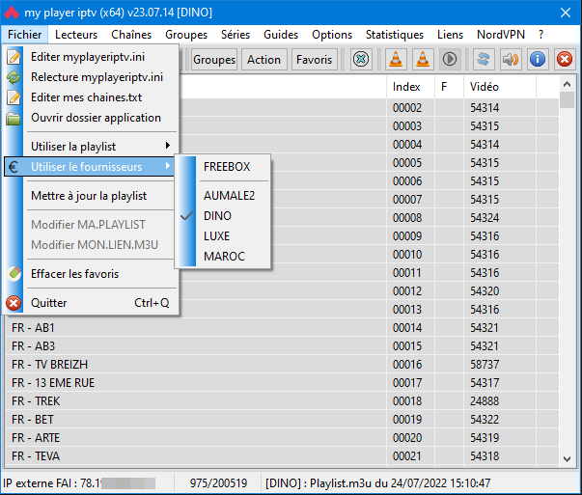
Task: Open the ? help menu
Action: (x=540, y=35)
